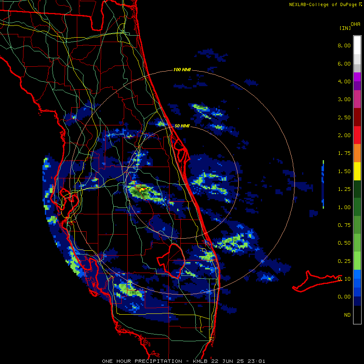Click the 4.00 legend value
The width and height of the screenshot is (364, 364).
point(344,81)
